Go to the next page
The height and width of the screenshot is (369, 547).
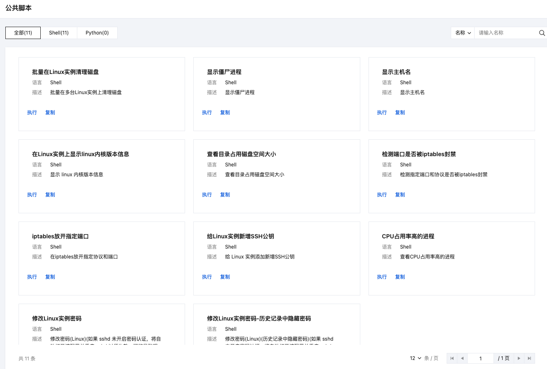click(519, 358)
